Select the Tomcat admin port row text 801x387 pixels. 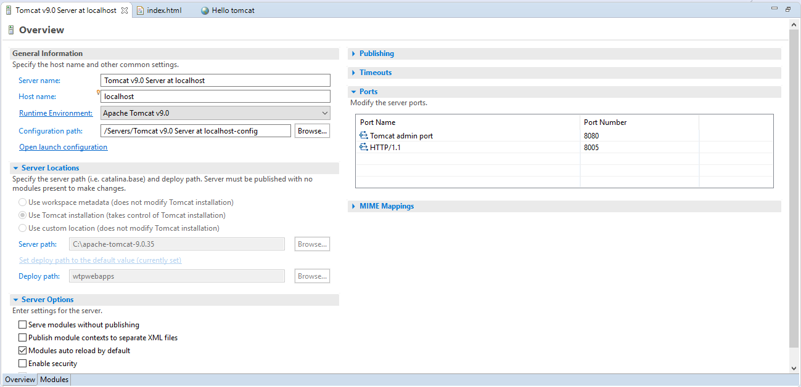pos(401,136)
